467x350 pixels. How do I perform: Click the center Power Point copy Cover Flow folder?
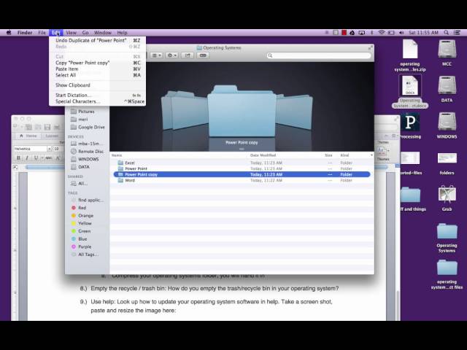[242, 112]
